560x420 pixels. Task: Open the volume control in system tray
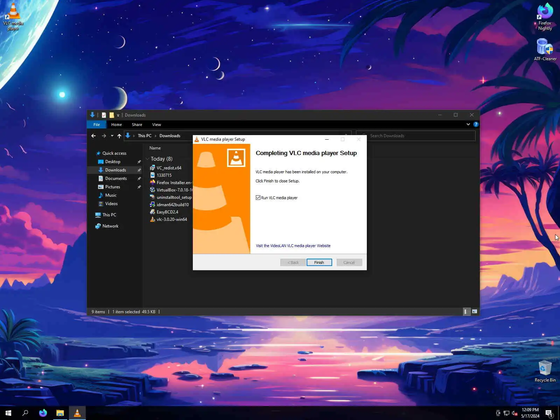[x=514, y=413]
